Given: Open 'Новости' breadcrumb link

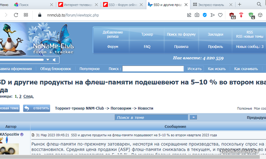Looking at the screenshot, I should tap(145, 108).
